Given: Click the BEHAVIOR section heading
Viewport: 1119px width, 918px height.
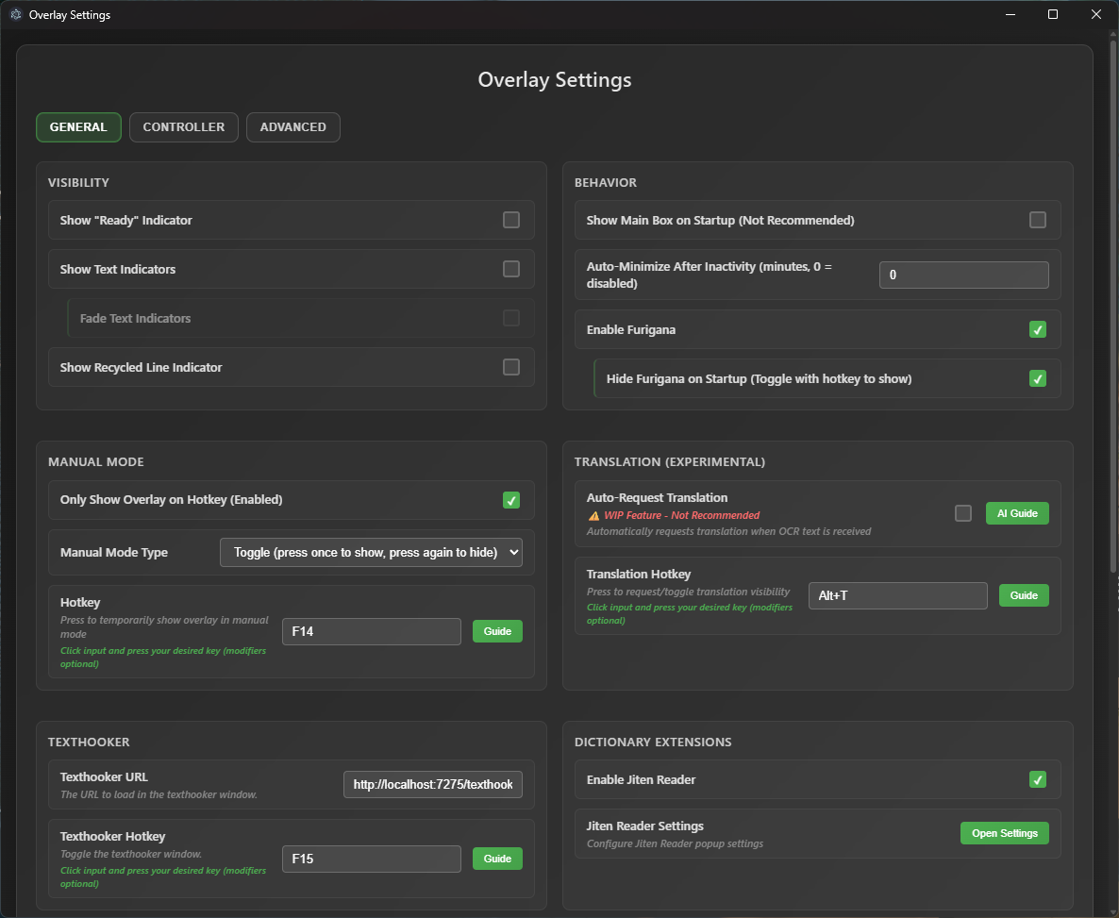Looking at the screenshot, I should point(605,183).
